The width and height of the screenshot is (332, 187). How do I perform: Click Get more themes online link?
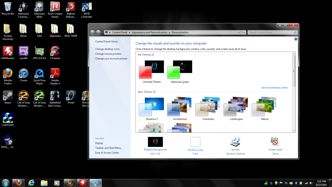click(274, 88)
